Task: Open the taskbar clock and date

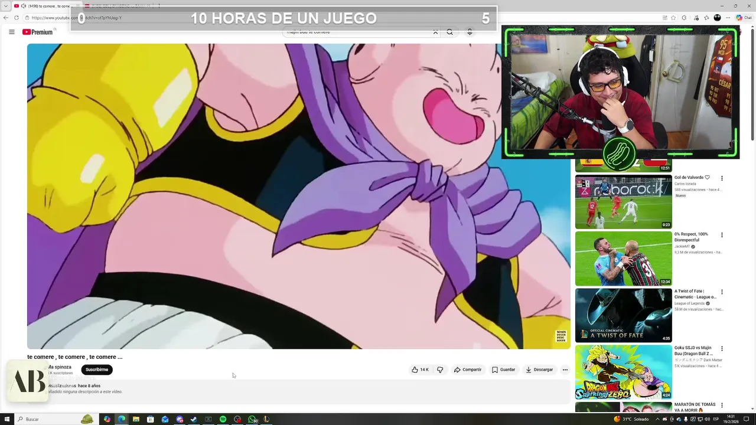Action: click(731, 419)
